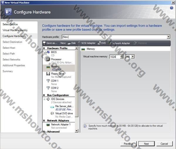
Task: Click the Network Adapter 1 icon
Action: (x=48, y=125)
